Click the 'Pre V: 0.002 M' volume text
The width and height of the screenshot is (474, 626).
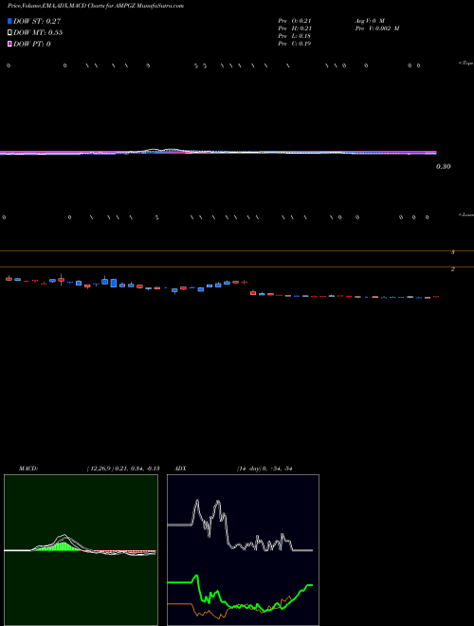(x=377, y=28)
